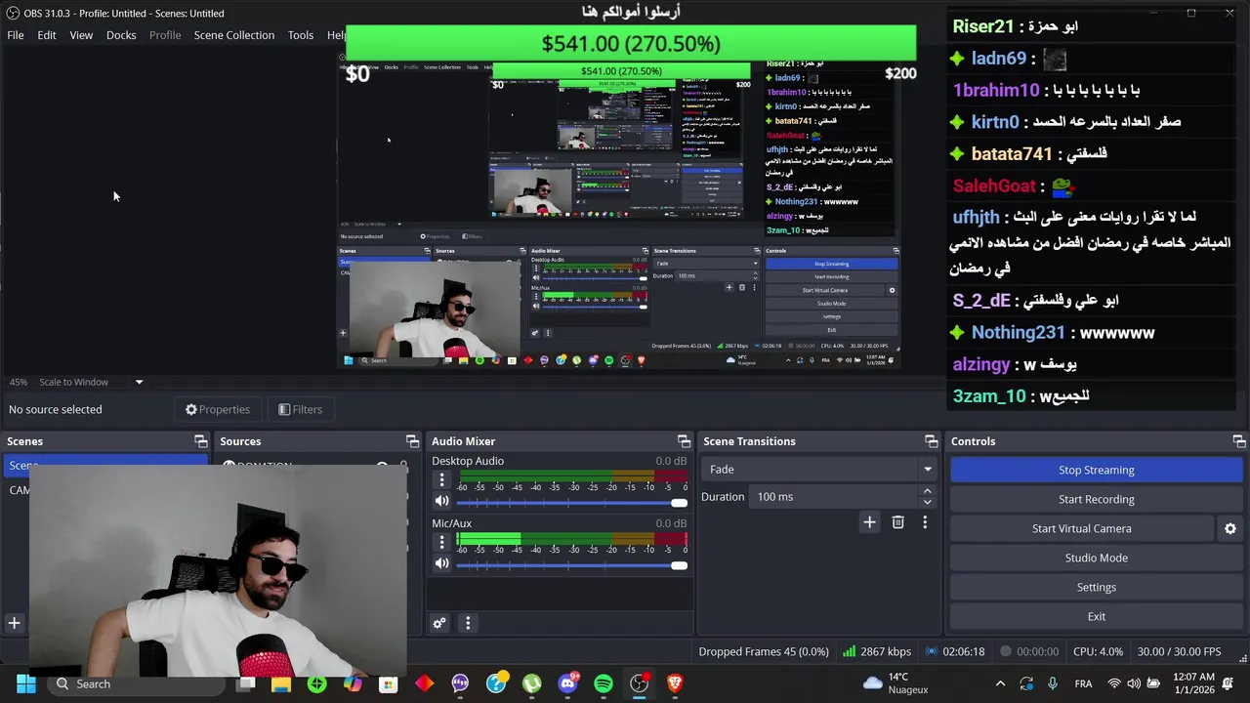Open weather widget 14°C Nuageux

pyautogui.click(x=895, y=683)
